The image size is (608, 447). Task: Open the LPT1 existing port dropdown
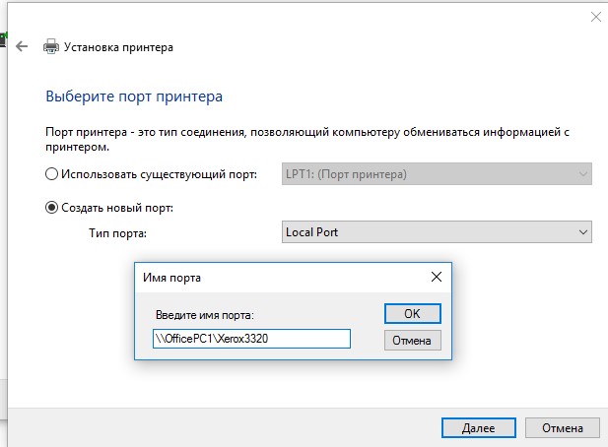[x=437, y=175]
